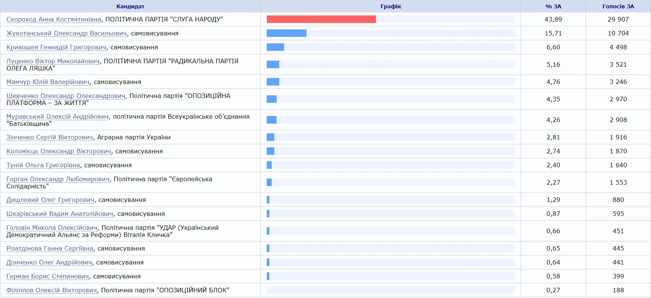Click the Графік column header
This screenshot has height=298, width=651.
[391, 6]
